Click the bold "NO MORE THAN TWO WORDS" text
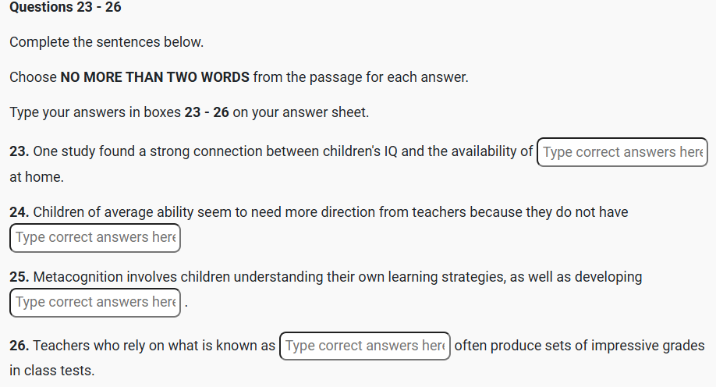This screenshot has height=387, width=716. pos(154,77)
